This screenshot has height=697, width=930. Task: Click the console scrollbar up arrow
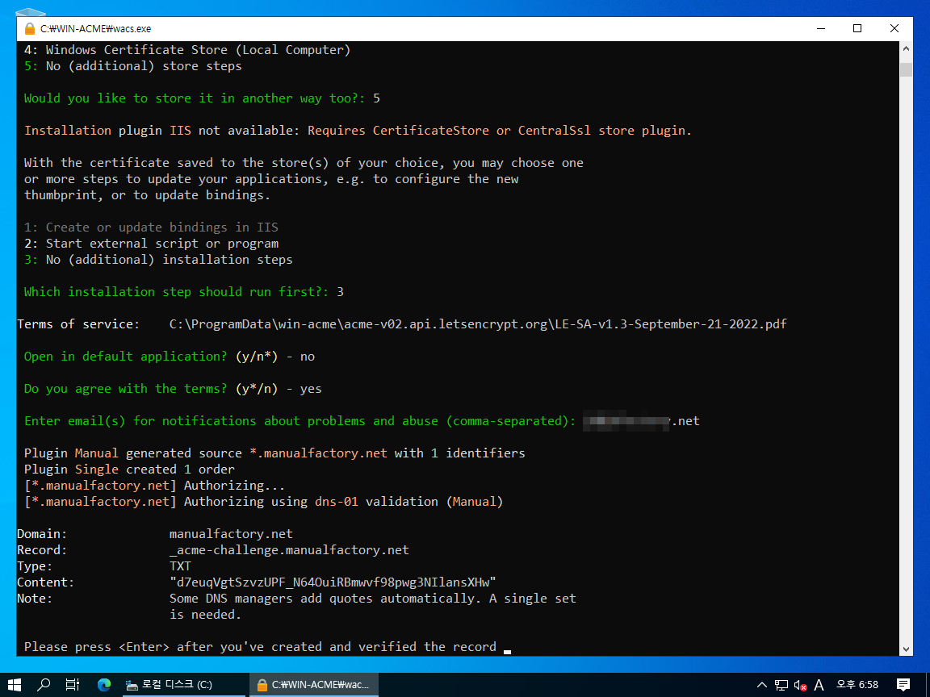pos(906,48)
